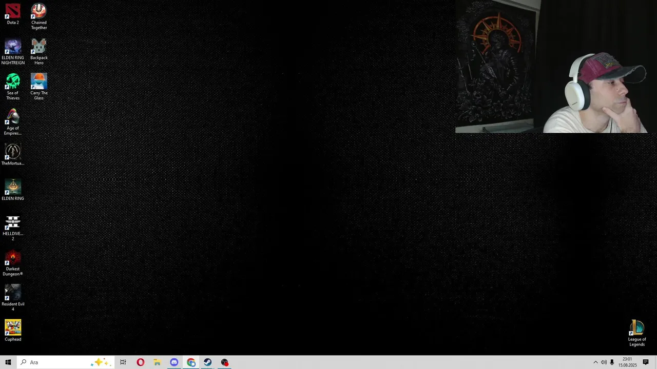This screenshot has width=657, height=369.
Task: Click the microphone tray icon
Action: point(612,362)
